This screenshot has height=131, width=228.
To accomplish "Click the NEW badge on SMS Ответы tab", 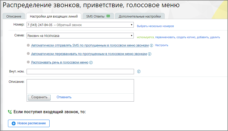I will tap(108, 16).
